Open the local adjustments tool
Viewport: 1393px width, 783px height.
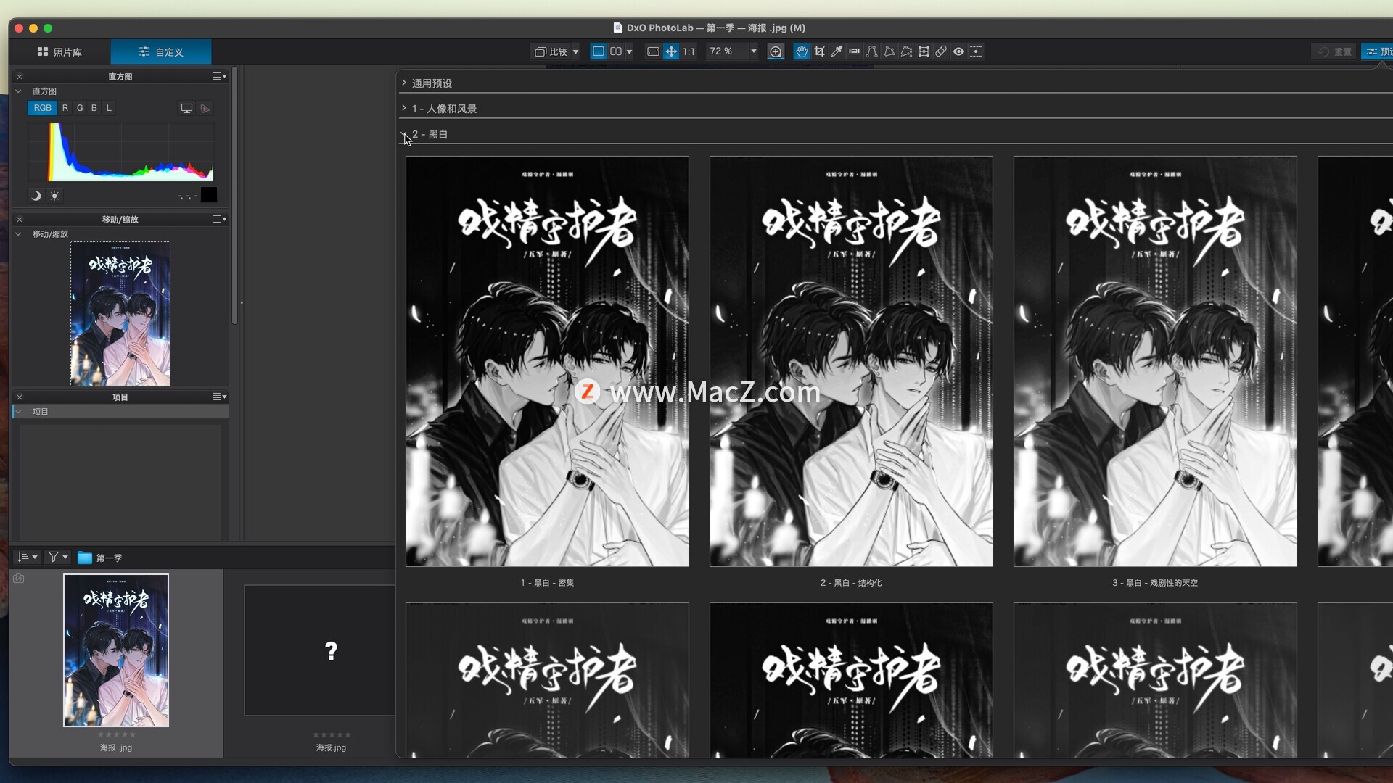click(976, 51)
